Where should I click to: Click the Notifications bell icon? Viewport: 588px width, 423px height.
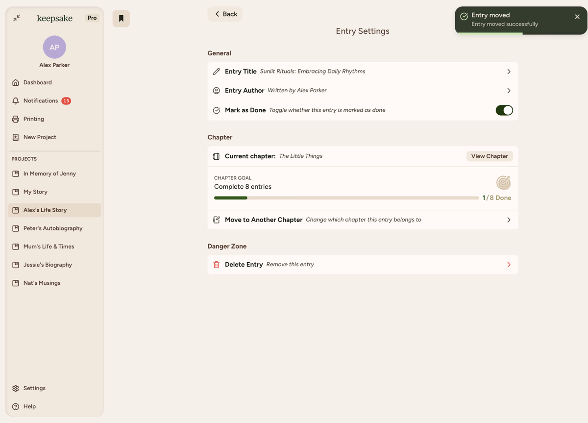point(16,101)
